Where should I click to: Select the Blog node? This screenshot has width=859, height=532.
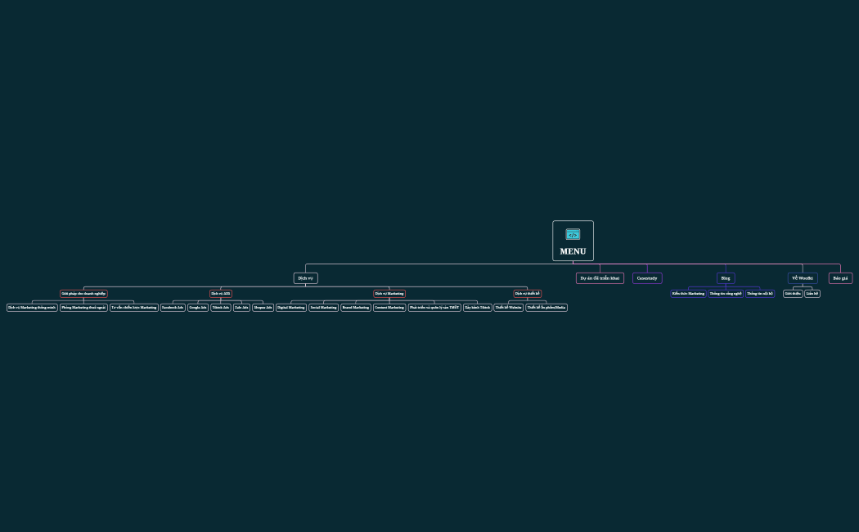coord(726,278)
